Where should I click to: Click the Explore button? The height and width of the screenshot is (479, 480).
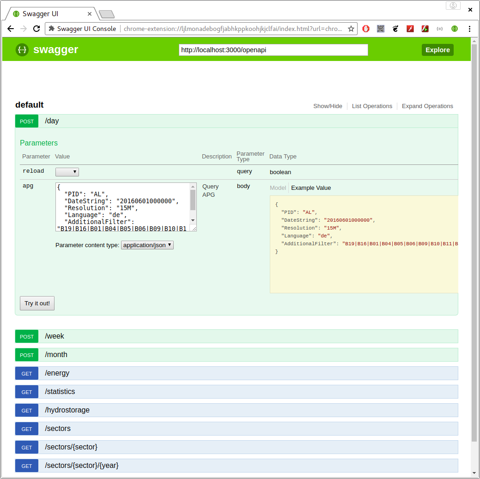pos(437,50)
